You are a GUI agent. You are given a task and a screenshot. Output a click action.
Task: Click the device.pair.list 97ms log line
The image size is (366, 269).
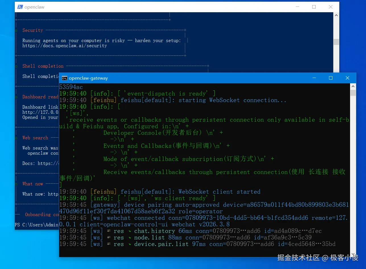pos(197,244)
